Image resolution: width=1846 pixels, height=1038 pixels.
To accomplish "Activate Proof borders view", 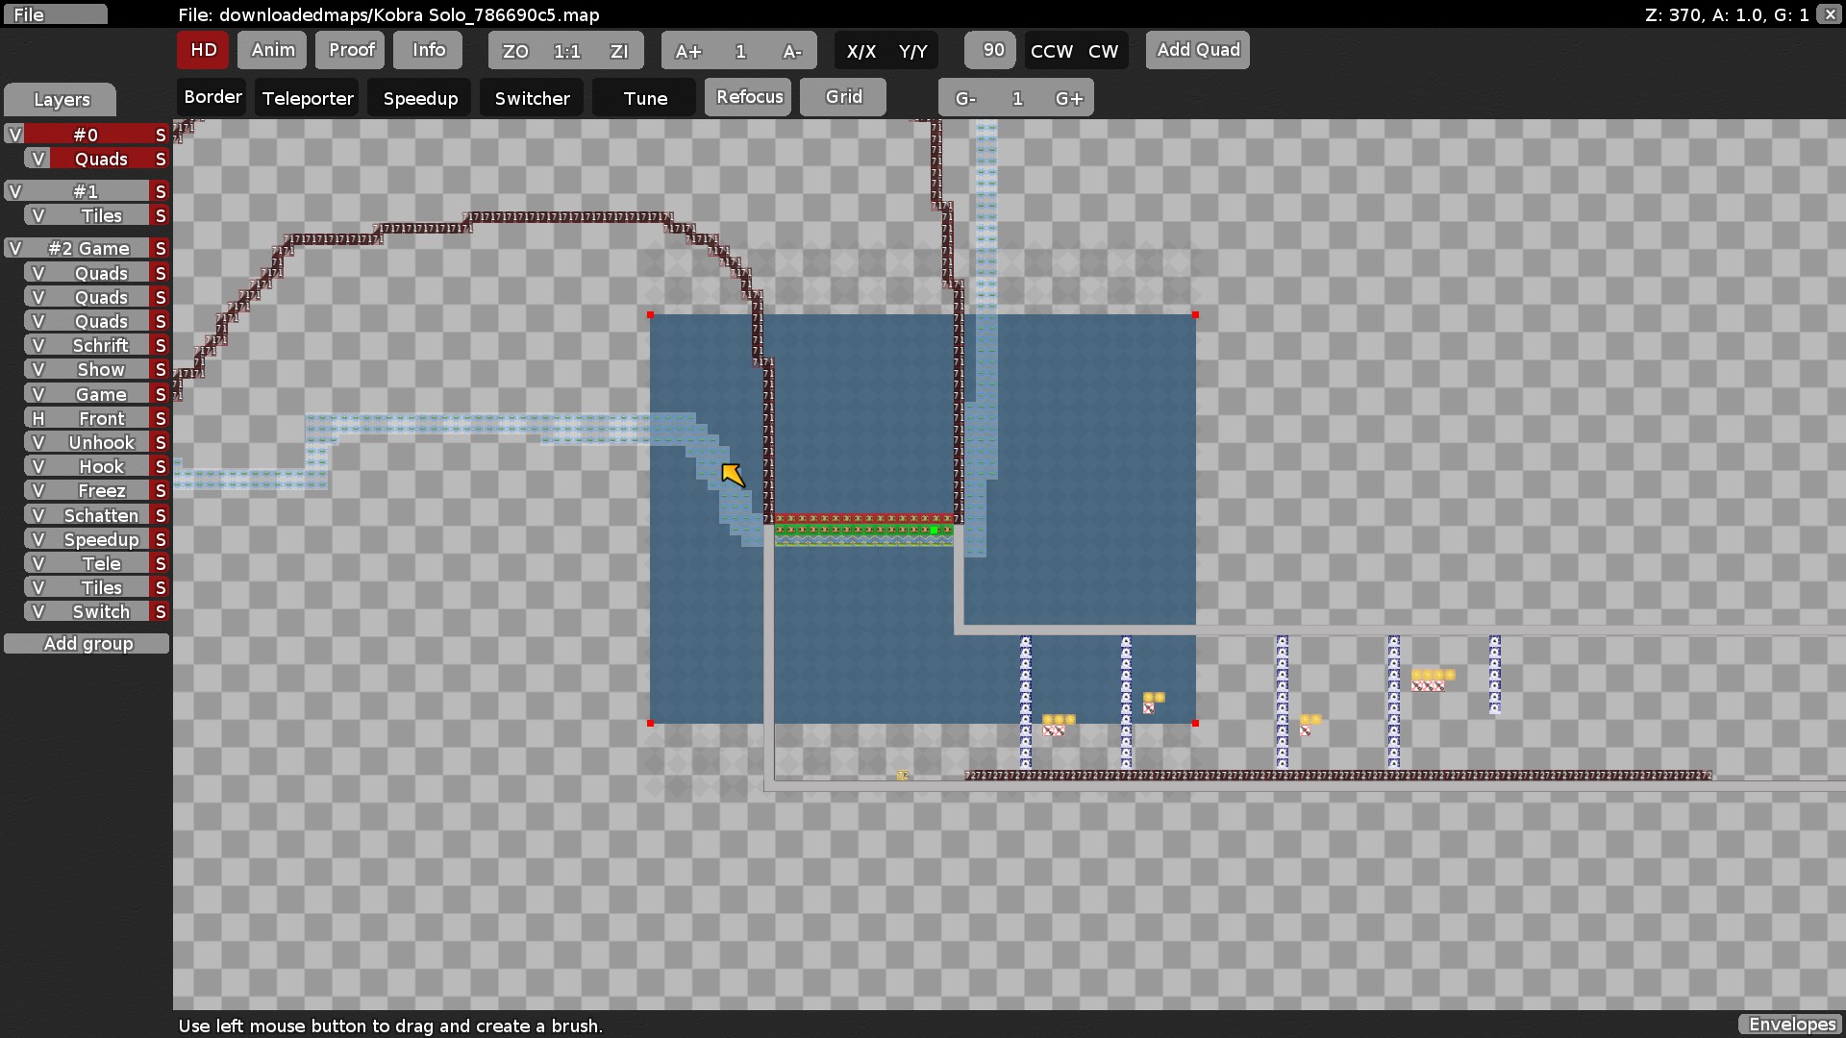I will [x=349, y=50].
